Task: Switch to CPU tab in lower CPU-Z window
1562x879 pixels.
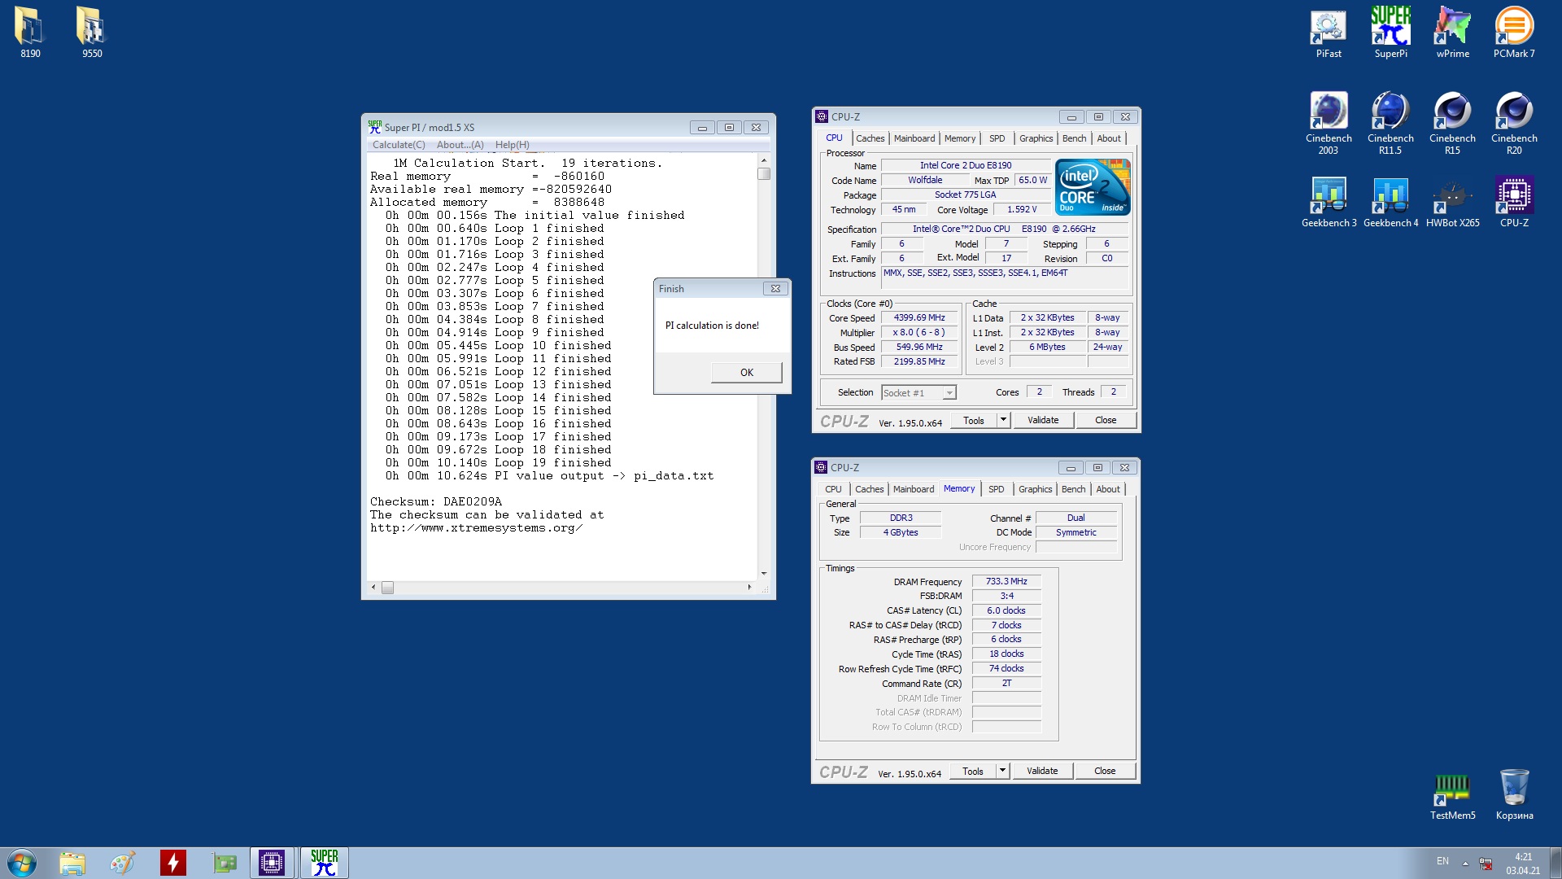Action: 833,489
